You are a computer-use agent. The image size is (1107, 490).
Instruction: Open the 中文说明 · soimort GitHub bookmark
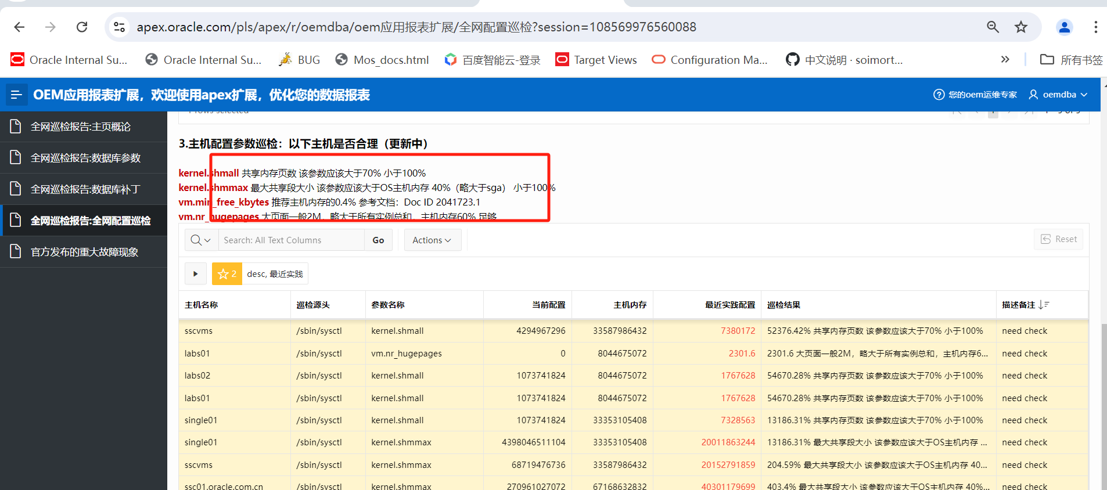[x=844, y=60]
